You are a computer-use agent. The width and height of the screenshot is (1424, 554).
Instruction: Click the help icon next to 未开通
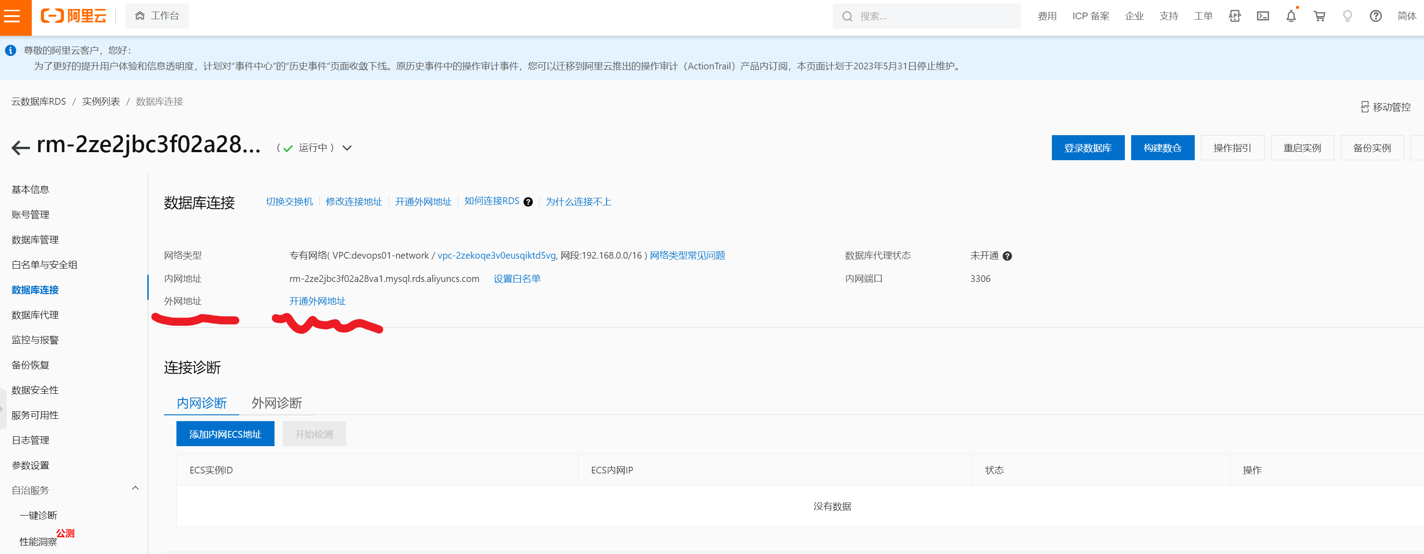tap(1007, 256)
